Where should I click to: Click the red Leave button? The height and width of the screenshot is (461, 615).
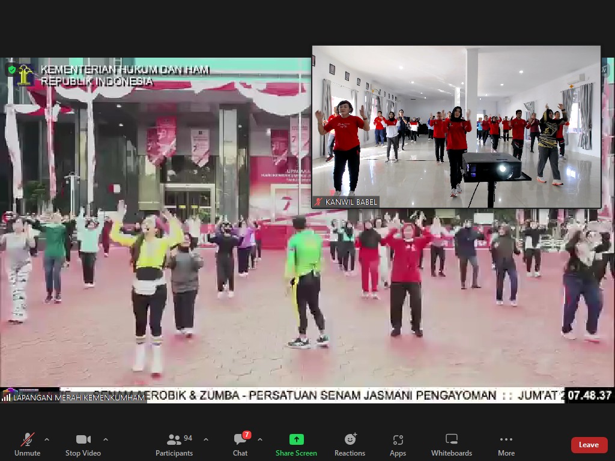click(x=589, y=445)
